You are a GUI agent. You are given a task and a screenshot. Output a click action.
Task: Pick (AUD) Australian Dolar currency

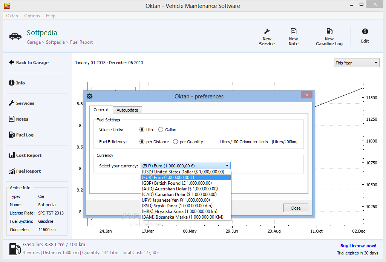point(185,188)
